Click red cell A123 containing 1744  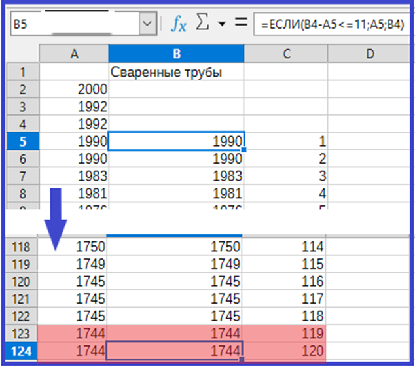pyautogui.click(x=74, y=334)
